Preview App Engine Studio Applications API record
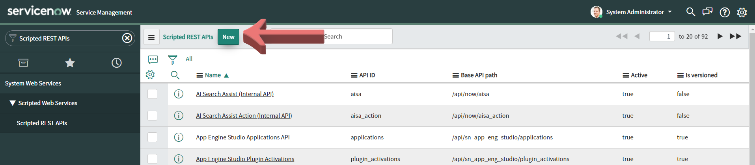The width and height of the screenshot is (755, 165). point(179,137)
